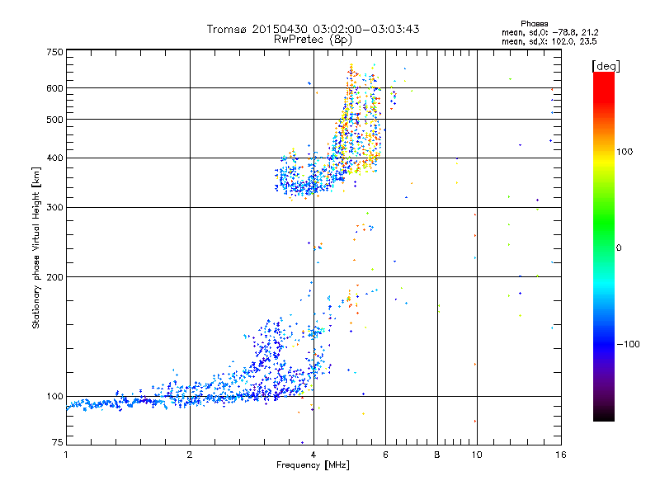660x495 pixels.
Task: Click the plot title 'Tromsø 20150430 03:02:00-03:03:43'
Action: click(313, 29)
